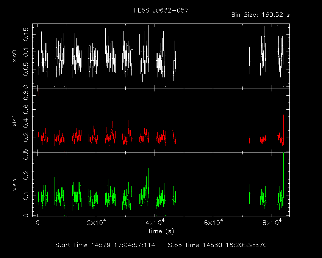
Task: Select the "2×10⁴" time axis tick label
Action: (97, 222)
